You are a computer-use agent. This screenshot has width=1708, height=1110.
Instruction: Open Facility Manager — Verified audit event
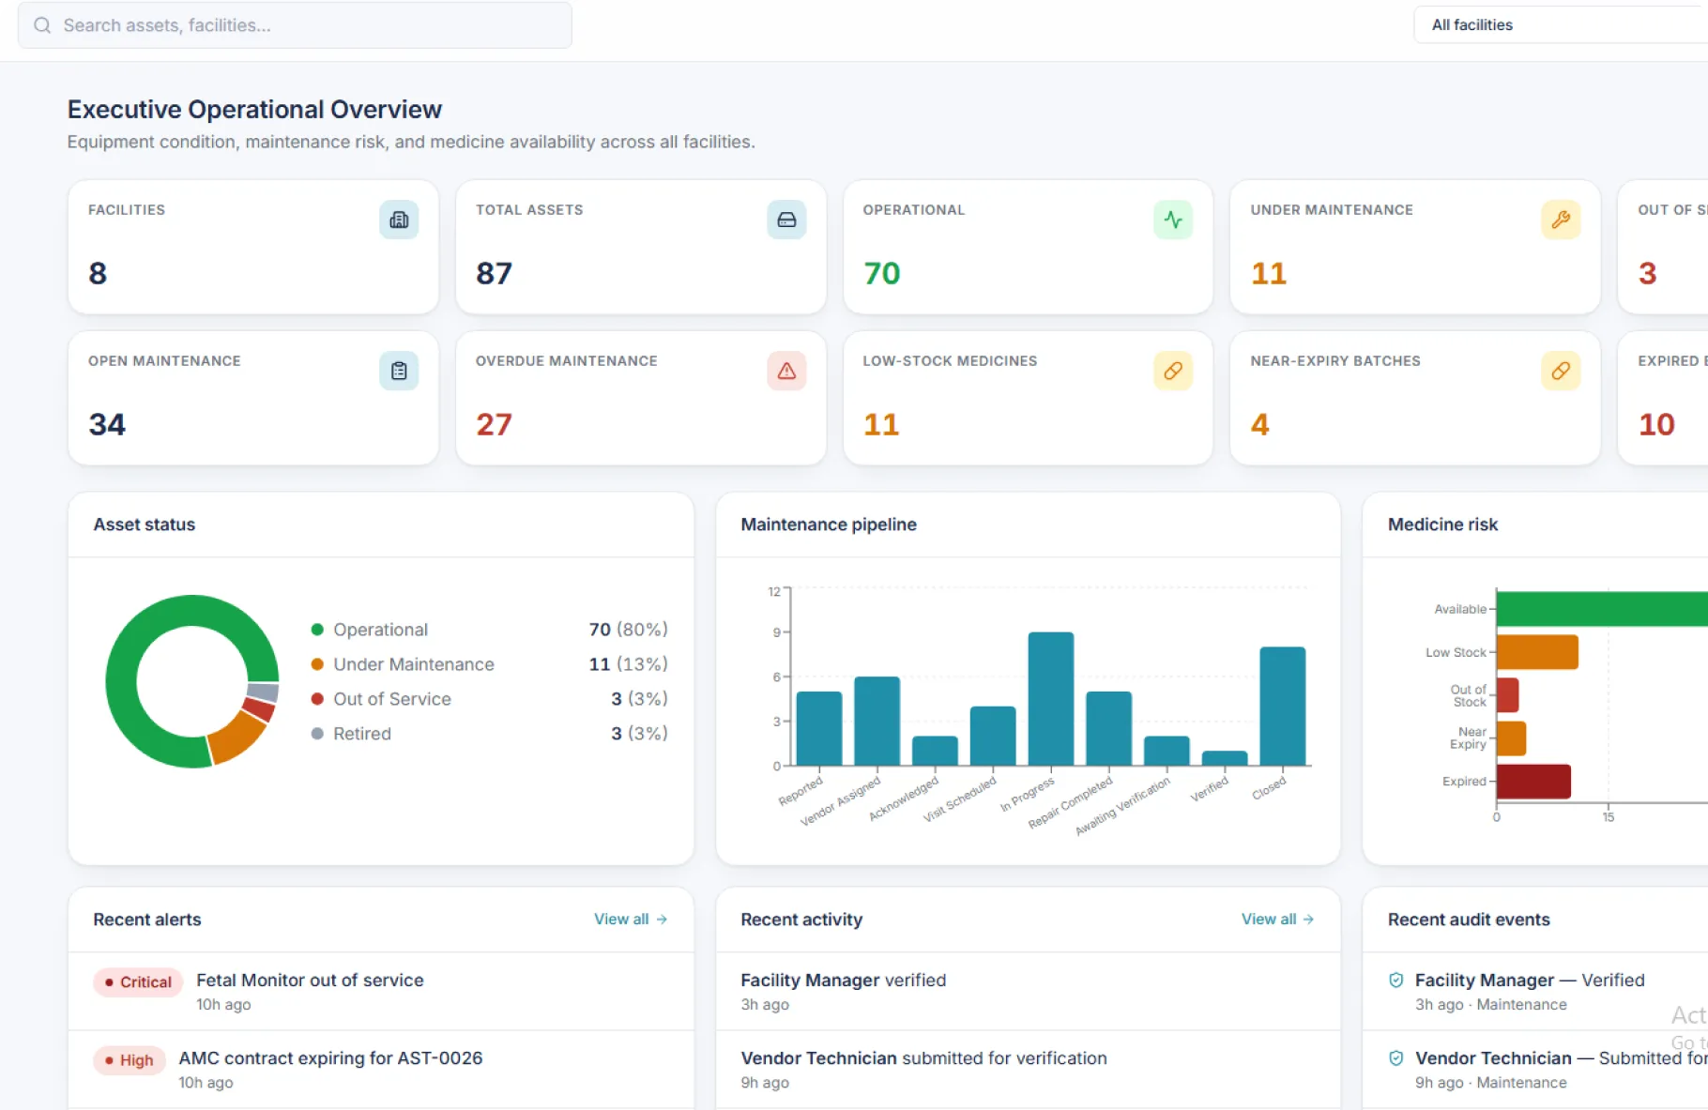click(x=1535, y=992)
